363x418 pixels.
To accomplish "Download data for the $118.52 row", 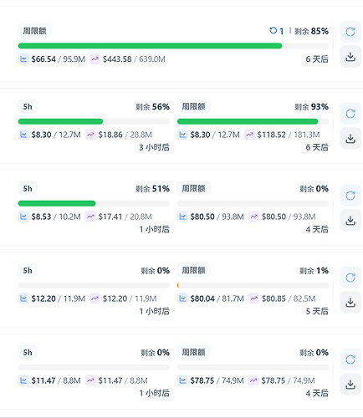I will point(350,139).
